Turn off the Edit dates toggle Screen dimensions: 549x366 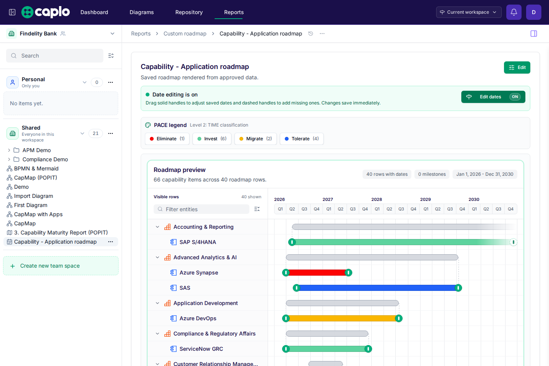tap(493, 97)
